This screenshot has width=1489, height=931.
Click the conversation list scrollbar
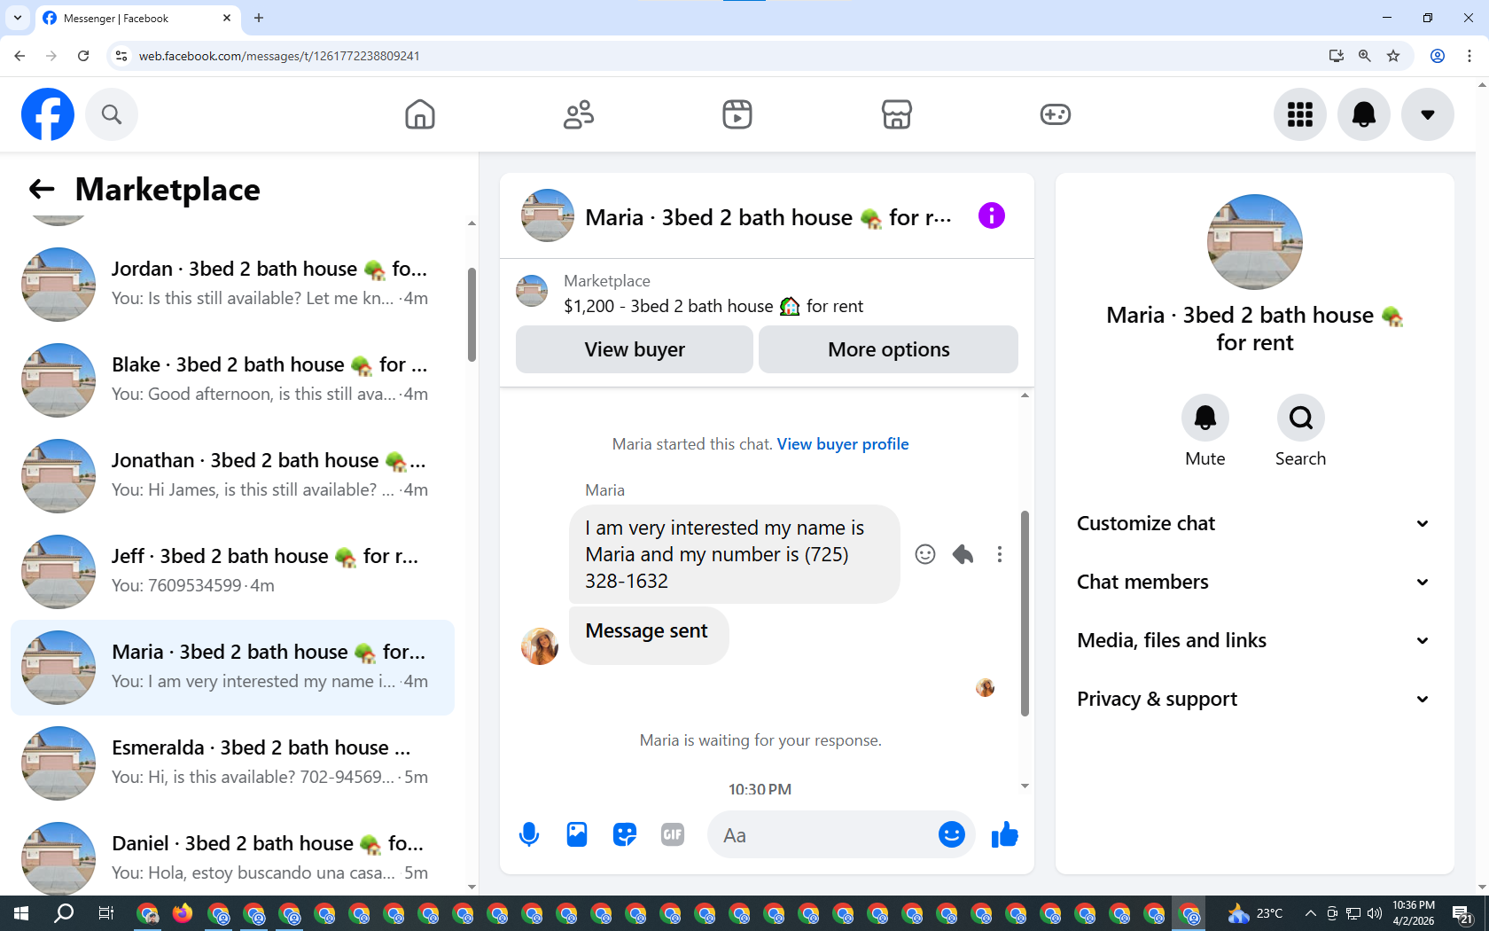(472, 315)
